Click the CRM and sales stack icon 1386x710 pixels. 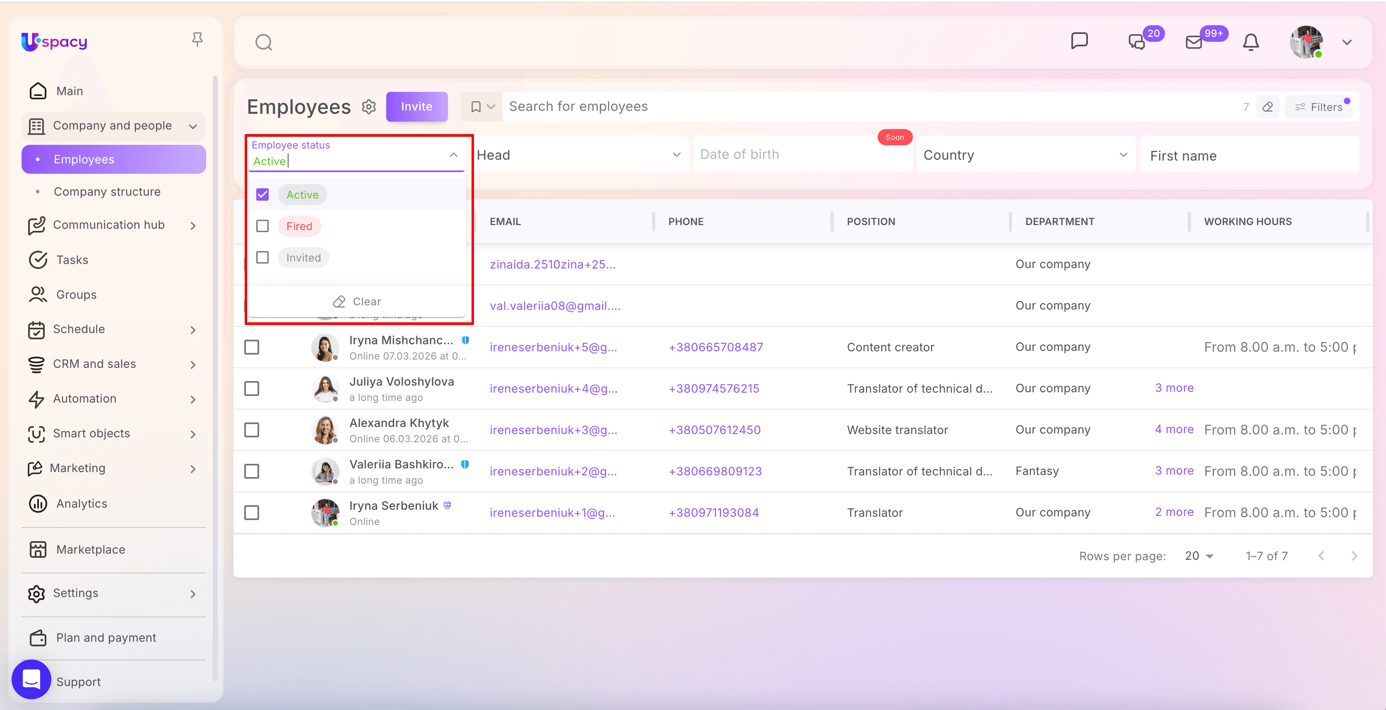click(36, 364)
